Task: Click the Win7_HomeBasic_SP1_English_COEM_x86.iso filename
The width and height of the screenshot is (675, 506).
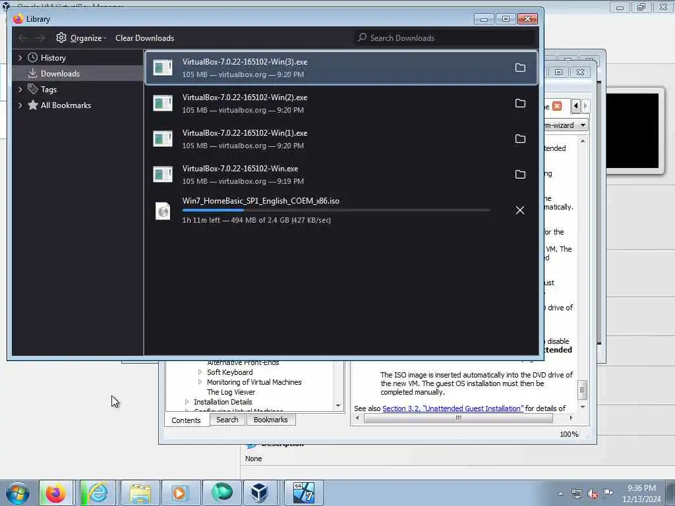Action: 261,201
